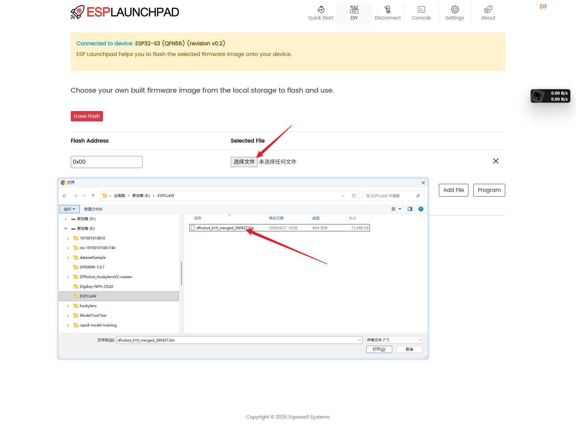This screenshot has width=576, height=426.
Task: Click the Disconnect device icon
Action: [x=388, y=9]
